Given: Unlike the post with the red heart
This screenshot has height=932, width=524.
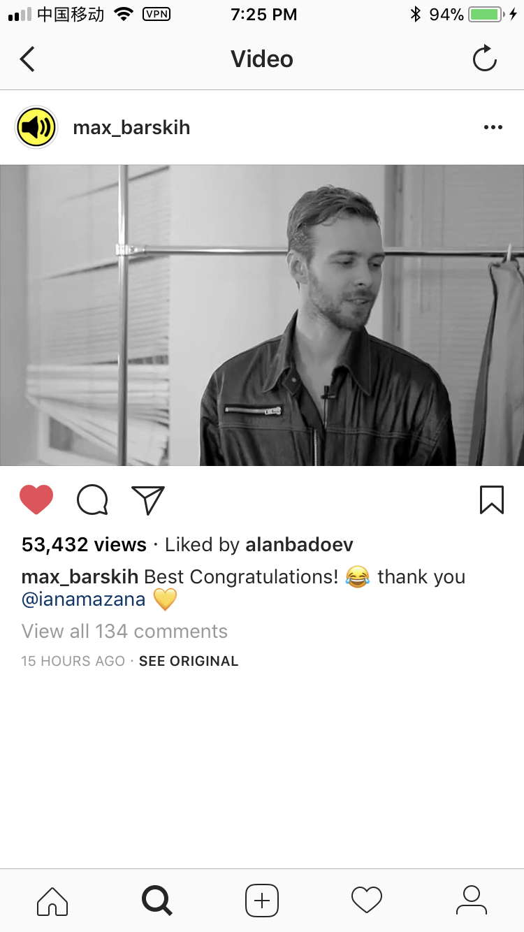Looking at the screenshot, I should (36, 500).
